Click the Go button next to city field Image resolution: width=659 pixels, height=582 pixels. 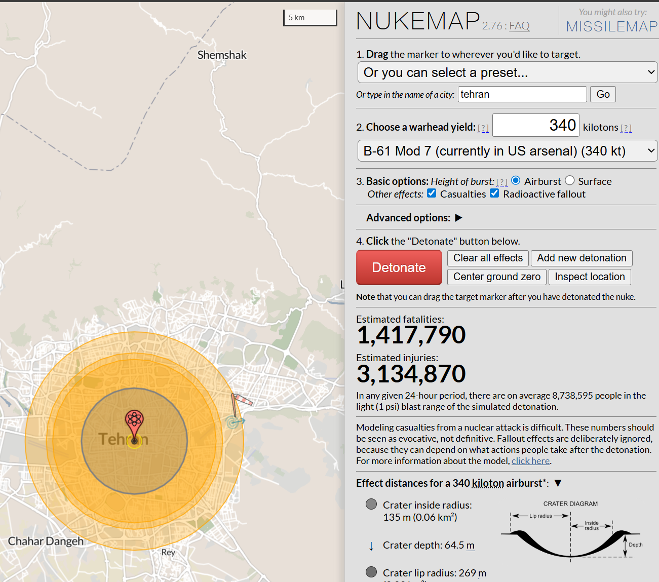[603, 94]
